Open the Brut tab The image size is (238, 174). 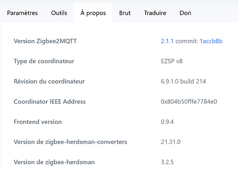(x=125, y=13)
